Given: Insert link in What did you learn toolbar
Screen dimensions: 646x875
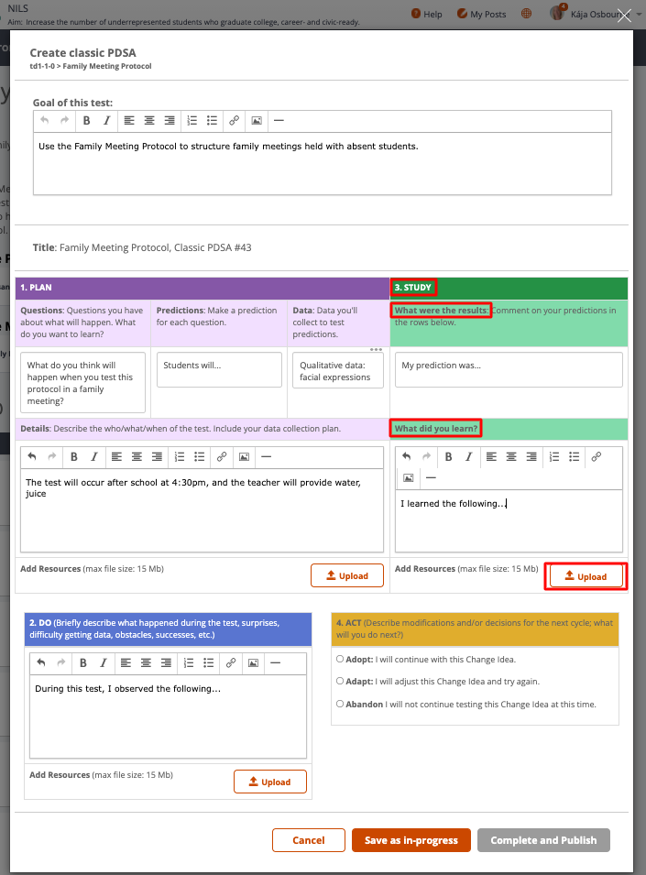Looking at the screenshot, I should click(x=597, y=457).
